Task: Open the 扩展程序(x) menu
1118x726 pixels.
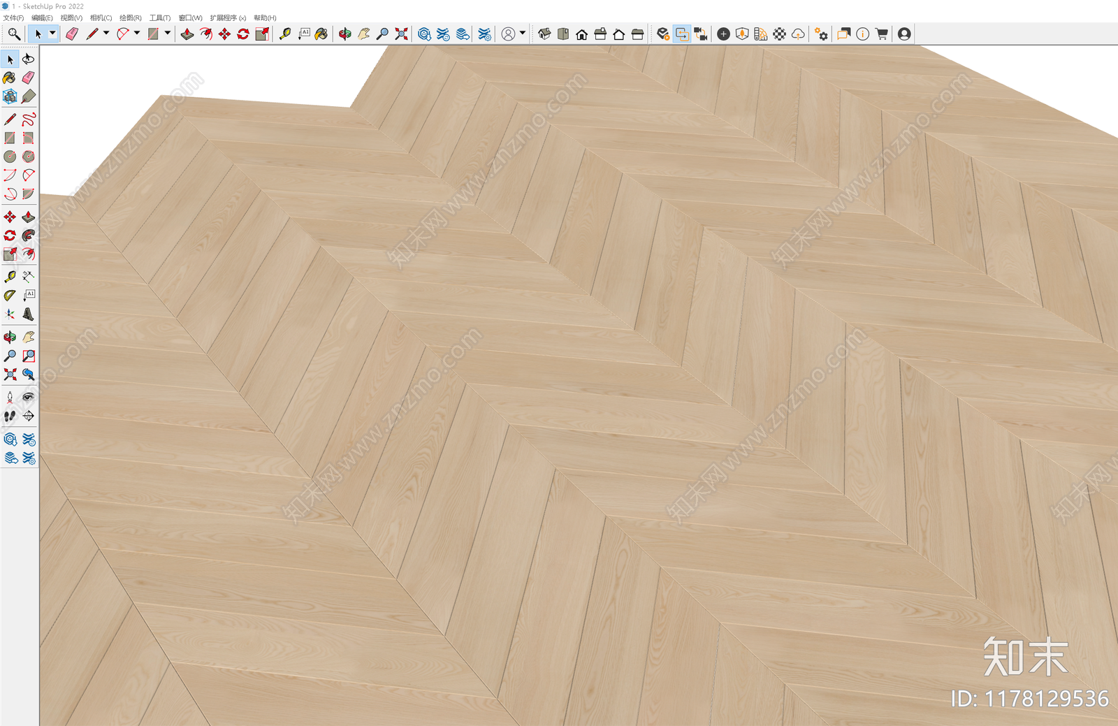Action: (228, 18)
